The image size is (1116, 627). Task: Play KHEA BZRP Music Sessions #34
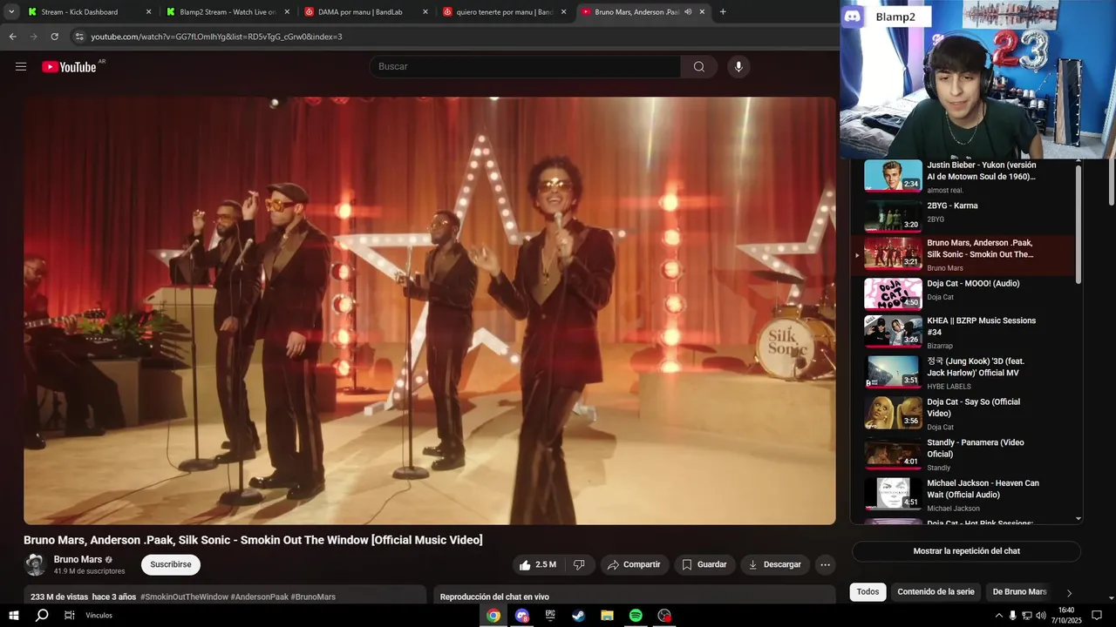(x=963, y=332)
